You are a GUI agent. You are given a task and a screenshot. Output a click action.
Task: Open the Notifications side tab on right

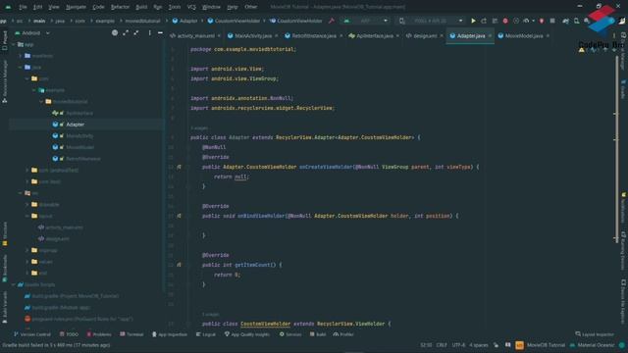(624, 208)
